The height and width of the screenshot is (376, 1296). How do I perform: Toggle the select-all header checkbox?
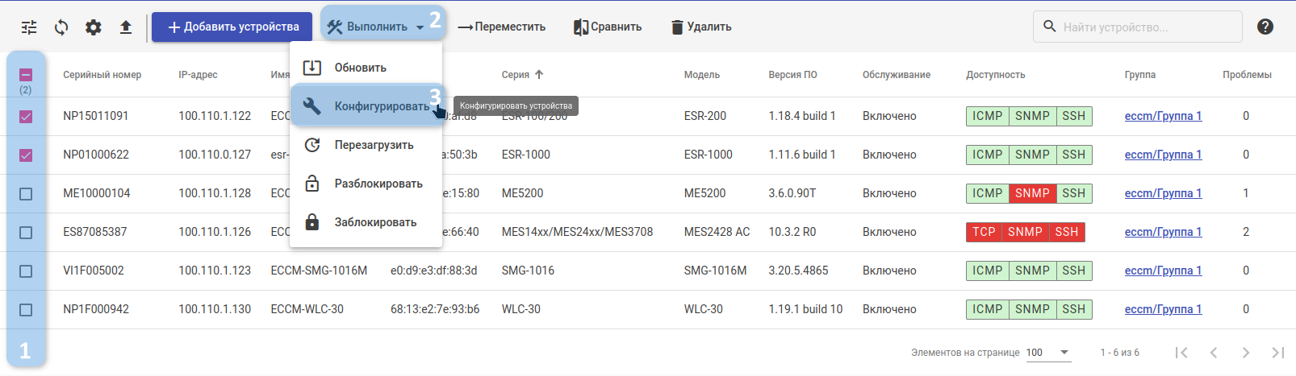26,75
